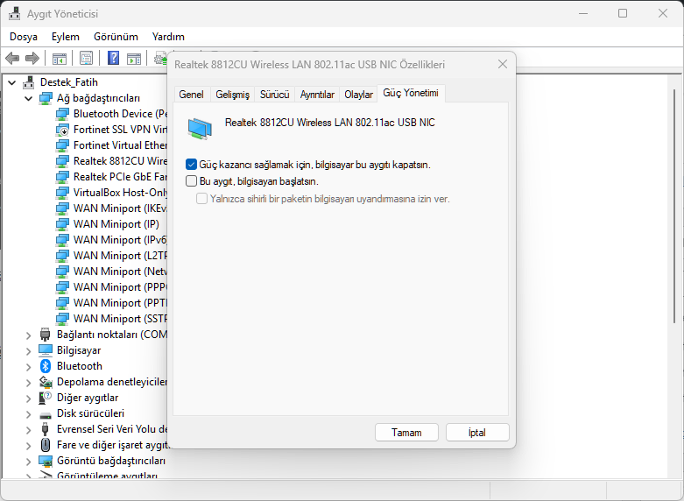Image resolution: width=684 pixels, height=501 pixels.
Task: Confirm with the Tamam button
Action: (x=406, y=433)
